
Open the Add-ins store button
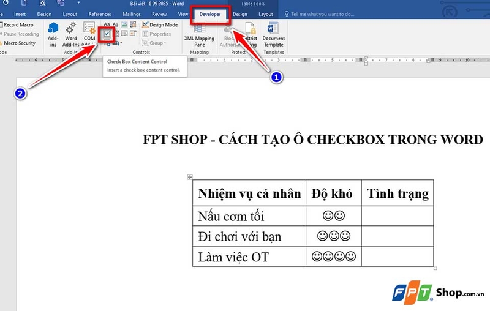click(53, 34)
